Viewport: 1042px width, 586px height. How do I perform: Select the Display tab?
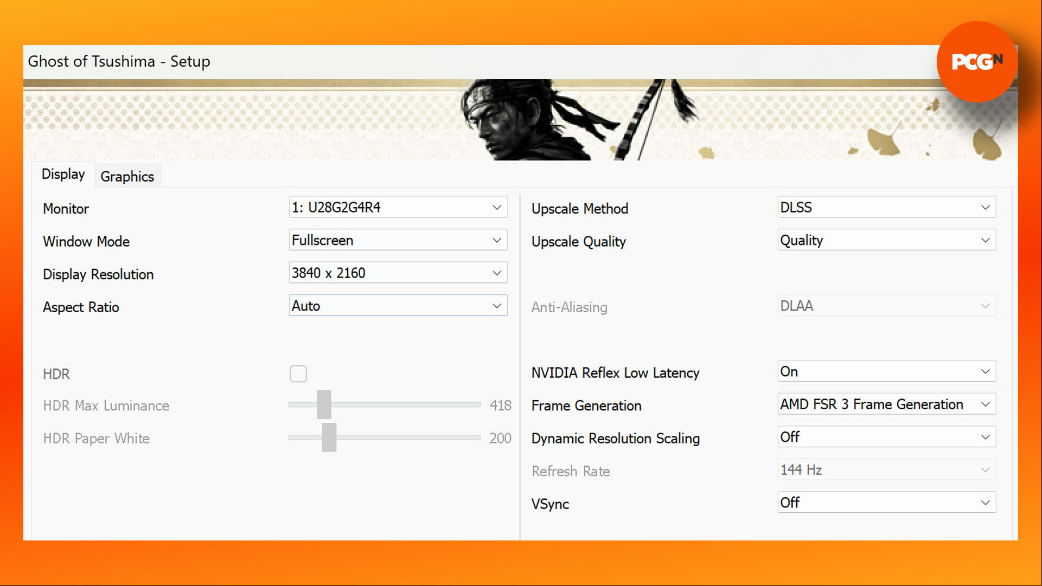[63, 174]
